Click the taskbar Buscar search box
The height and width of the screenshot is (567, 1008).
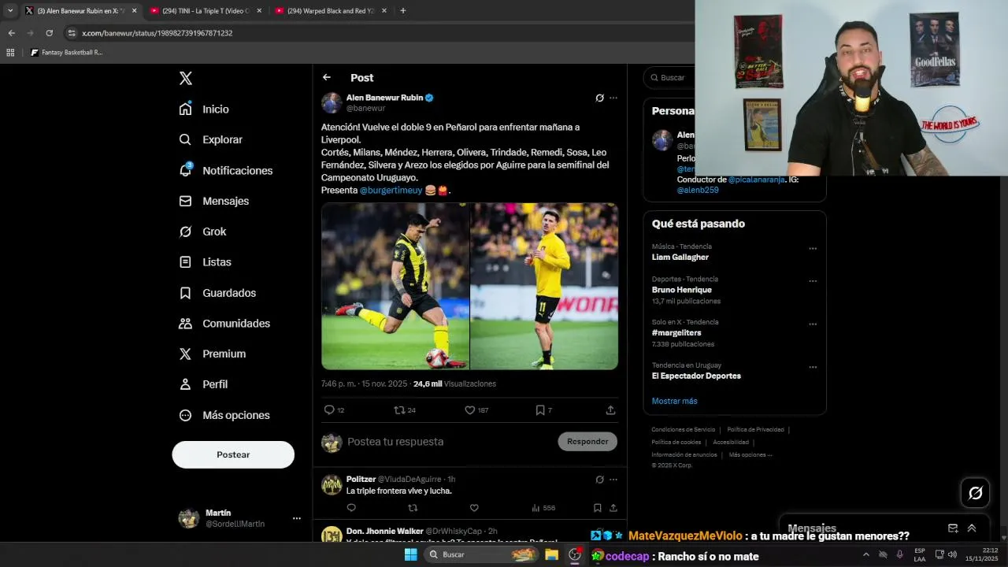(481, 554)
